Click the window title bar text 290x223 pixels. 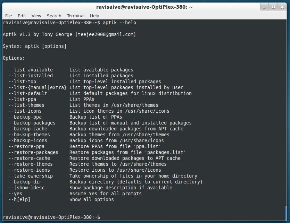click(144, 7)
